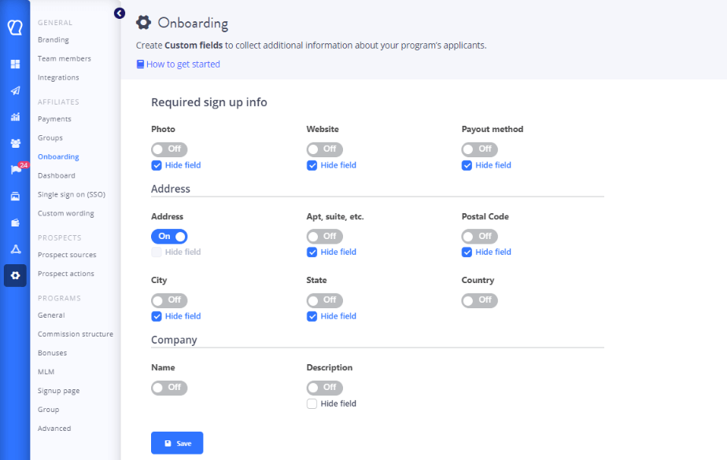Open the affiliates group icon in sidebar rail
Viewport: 727px width, 460px height.
[x=14, y=143]
